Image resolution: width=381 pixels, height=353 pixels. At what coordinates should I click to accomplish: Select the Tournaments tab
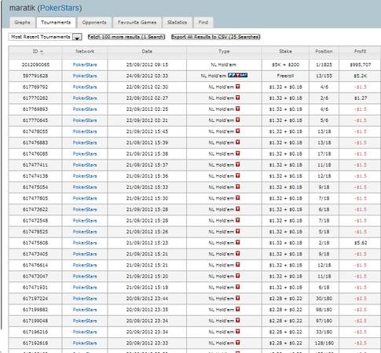click(x=56, y=23)
